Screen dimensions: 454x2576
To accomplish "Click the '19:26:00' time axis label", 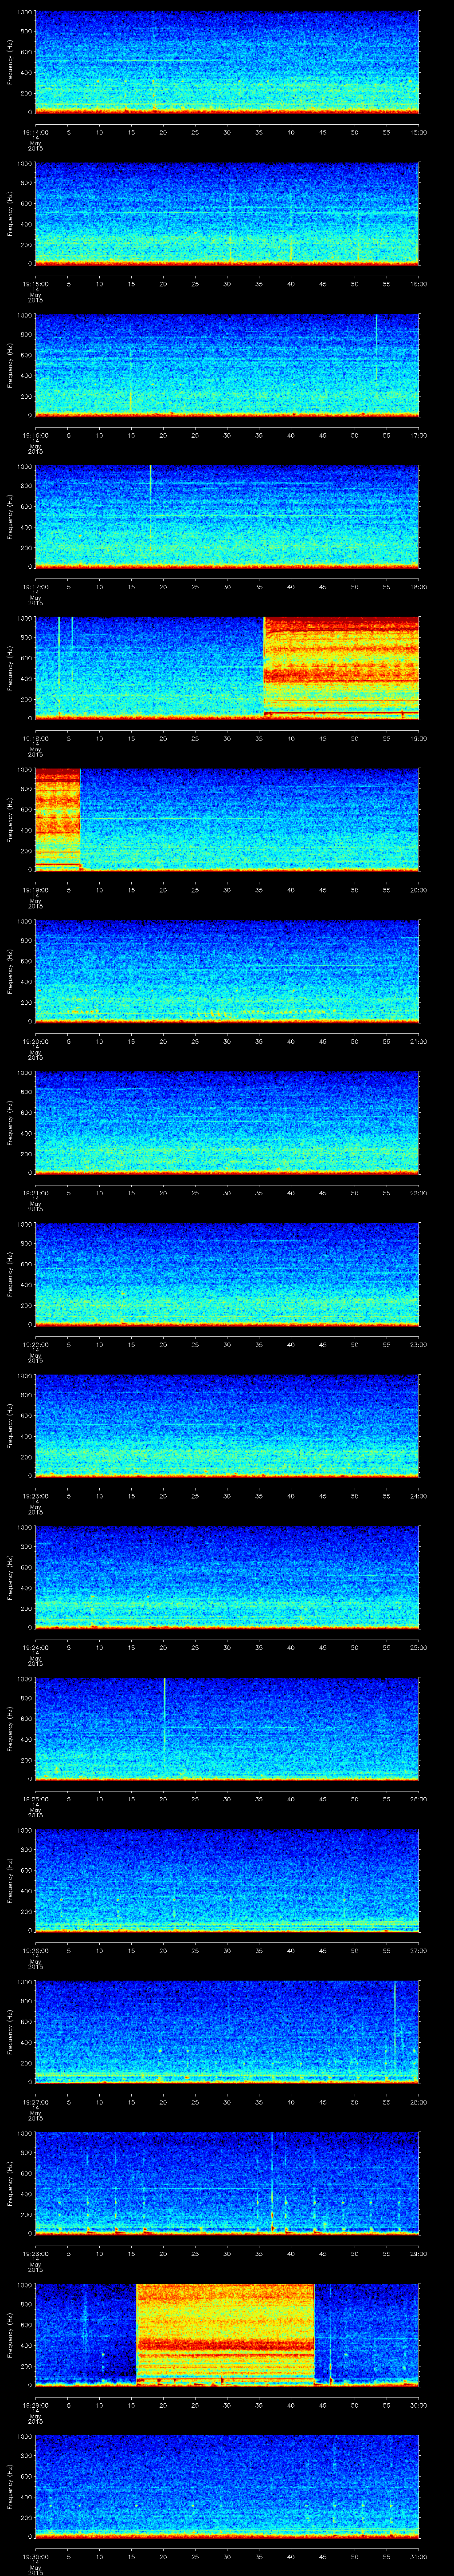I will click(x=35, y=1950).
